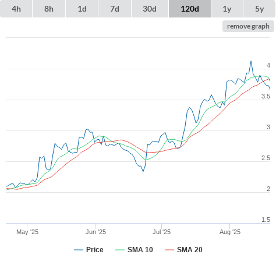
Task: Click the May '25 axis label
Action: pyautogui.click(x=27, y=232)
